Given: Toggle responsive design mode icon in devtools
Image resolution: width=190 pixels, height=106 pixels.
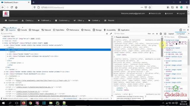Looking at the screenshot, I should (180, 30).
